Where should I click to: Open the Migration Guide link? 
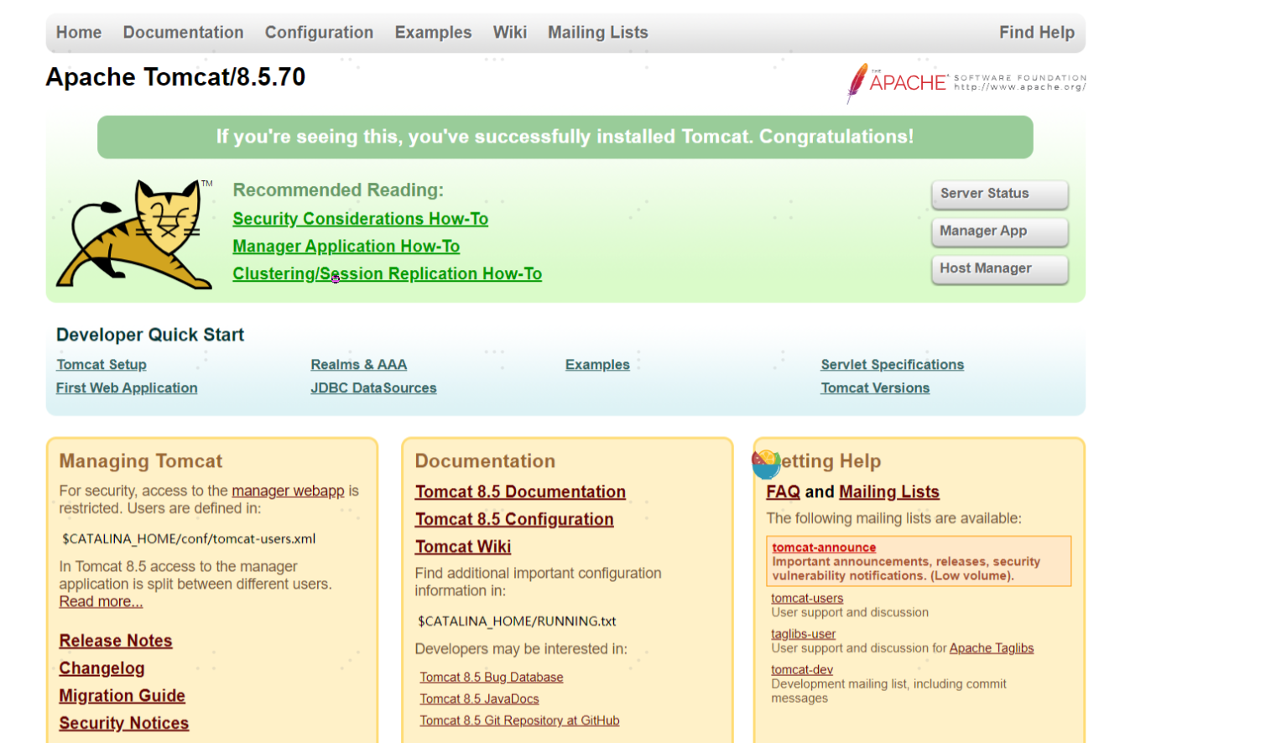tap(122, 696)
